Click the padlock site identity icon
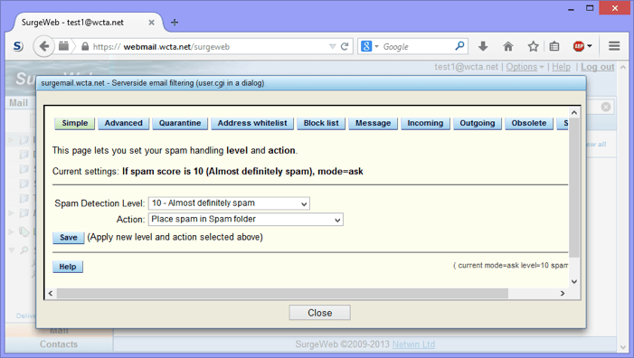The height and width of the screenshot is (358, 634). 85,46
